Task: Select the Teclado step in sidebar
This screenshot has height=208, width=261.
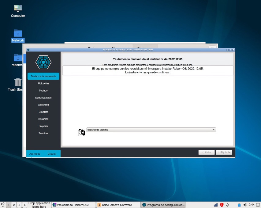Action: pos(43,91)
